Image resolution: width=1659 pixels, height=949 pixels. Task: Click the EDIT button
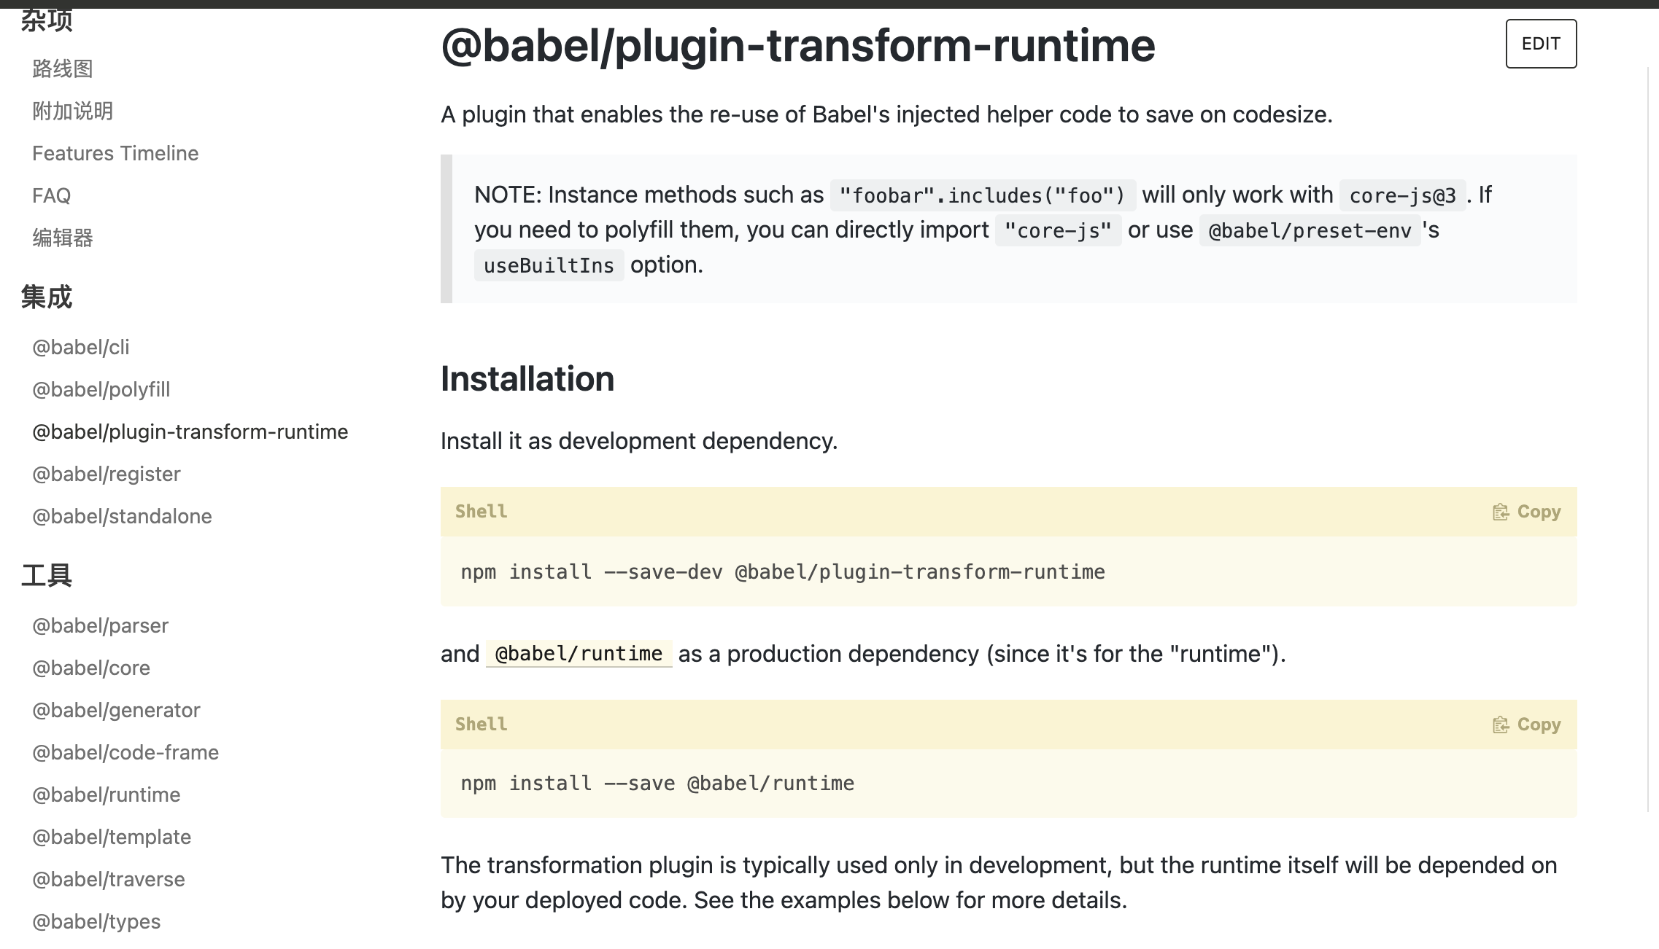pos(1540,44)
